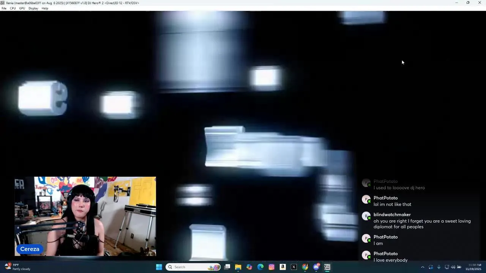
Task: Click 'I used to loooove dj hero' message
Action: pyautogui.click(x=399, y=188)
